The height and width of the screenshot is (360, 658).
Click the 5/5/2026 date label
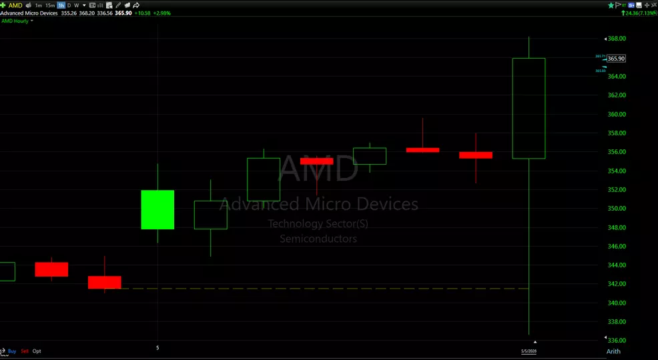coord(529,351)
